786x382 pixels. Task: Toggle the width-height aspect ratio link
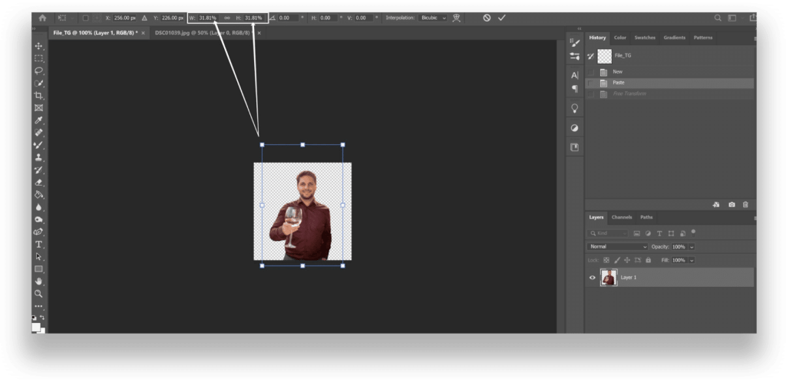click(227, 18)
